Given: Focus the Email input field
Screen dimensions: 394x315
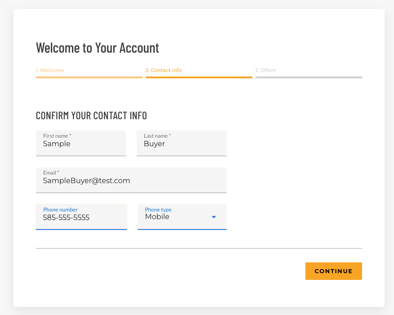Looking at the screenshot, I should coord(131,181).
